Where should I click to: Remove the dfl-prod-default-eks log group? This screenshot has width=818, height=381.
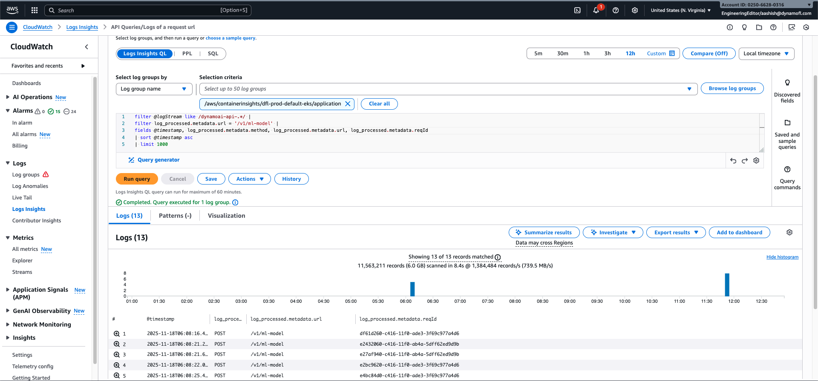pyautogui.click(x=348, y=104)
